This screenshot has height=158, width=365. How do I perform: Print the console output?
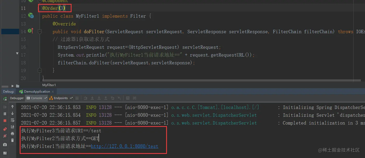[x=12, y=134]
